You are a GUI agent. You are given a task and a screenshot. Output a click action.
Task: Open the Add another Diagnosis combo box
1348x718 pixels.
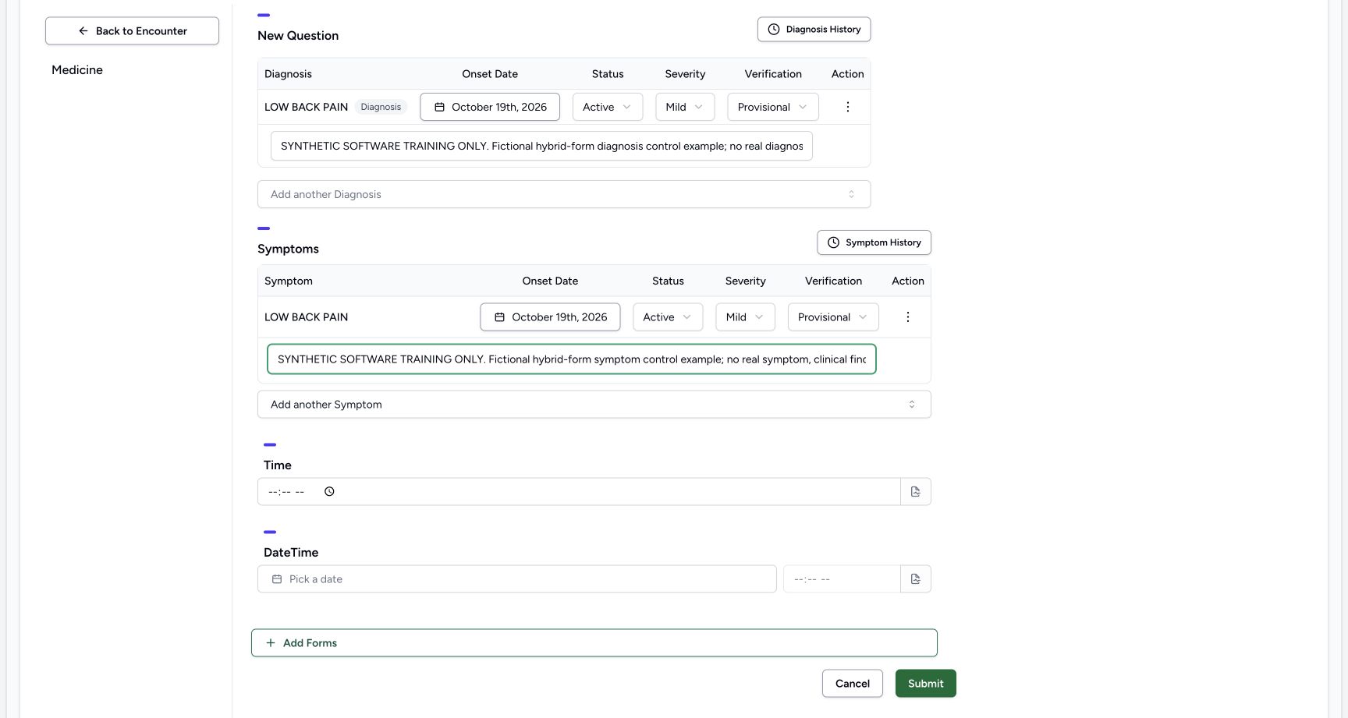564,195
